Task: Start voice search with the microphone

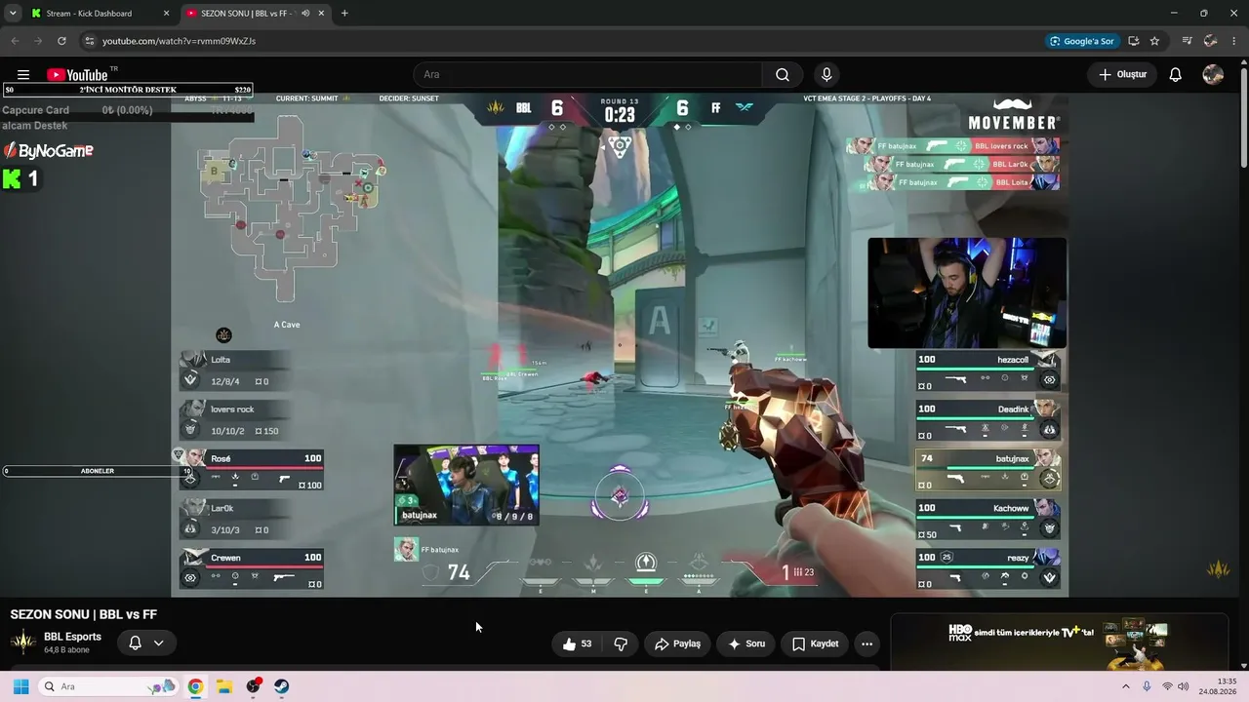Action: [826, 75]
